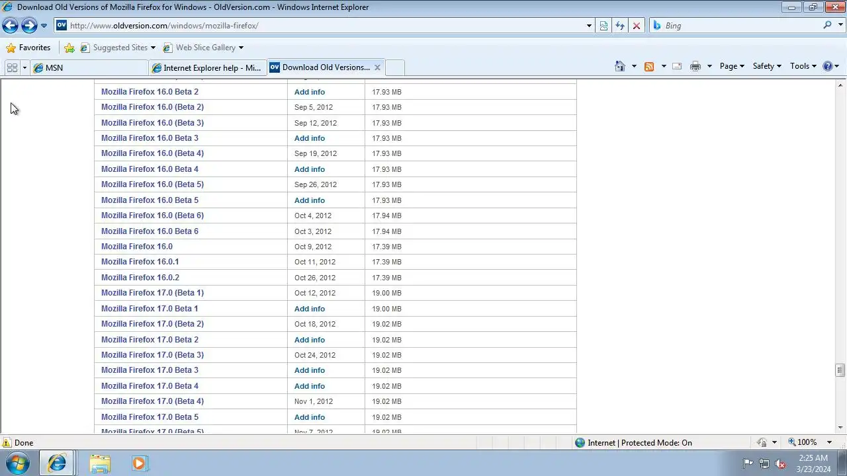Open Mozilla Firefox 16.0.2 link

(140, 278)
